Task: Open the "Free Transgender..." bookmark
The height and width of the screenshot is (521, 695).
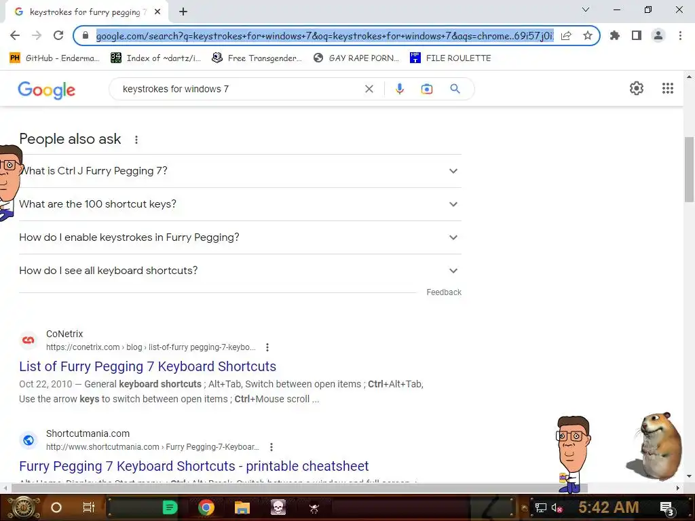Action: [x=257, y=58]
